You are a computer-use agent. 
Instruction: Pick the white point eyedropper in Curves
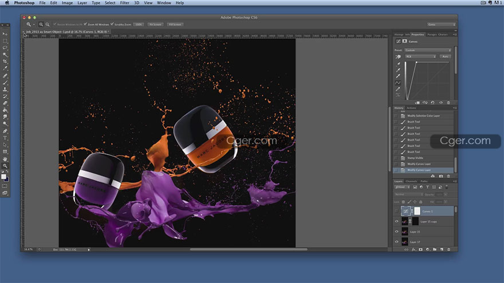[398, 76]
